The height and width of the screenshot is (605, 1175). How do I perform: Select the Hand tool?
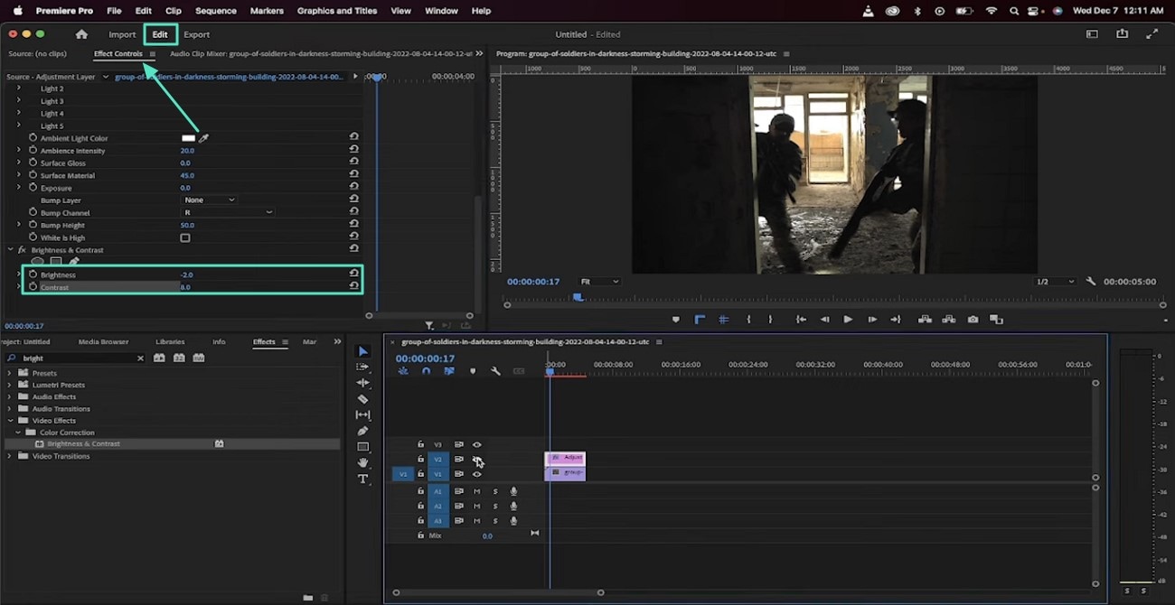pyautogui.click(x=363, y=462)
